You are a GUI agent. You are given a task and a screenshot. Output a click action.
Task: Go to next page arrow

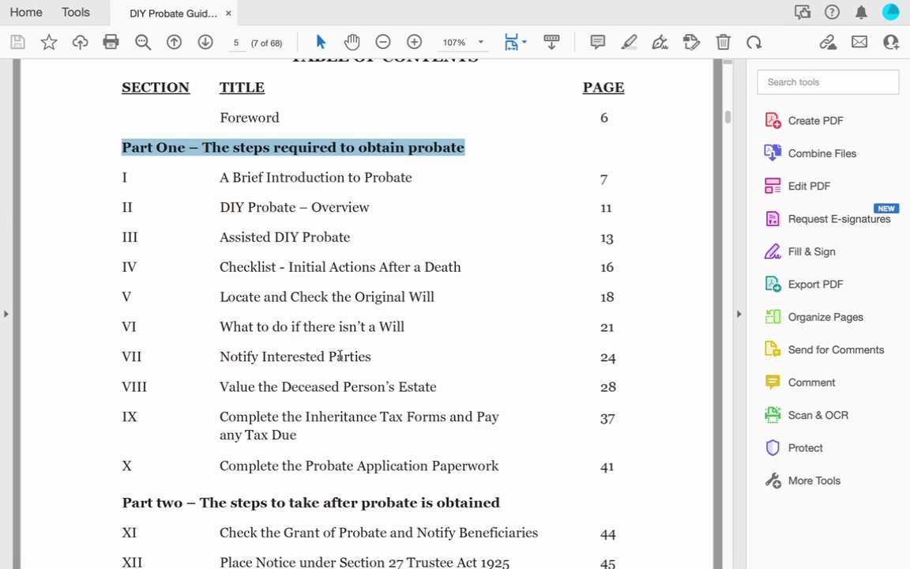(x=205, y=43)
